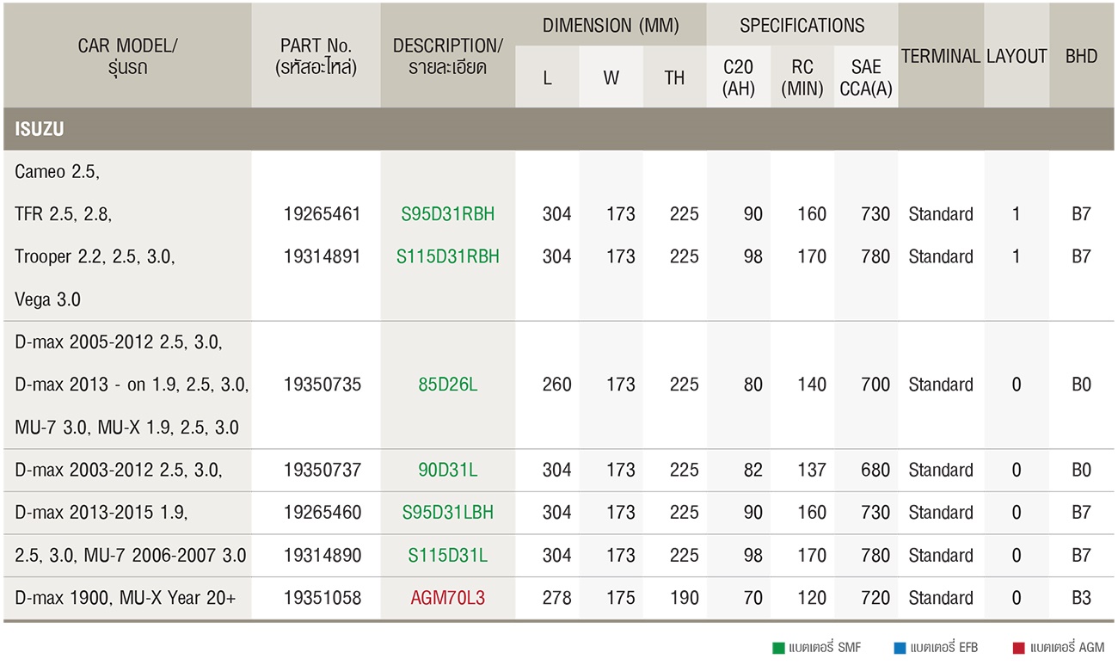Click the 82 AH value for 90D31L

[753, 470]
